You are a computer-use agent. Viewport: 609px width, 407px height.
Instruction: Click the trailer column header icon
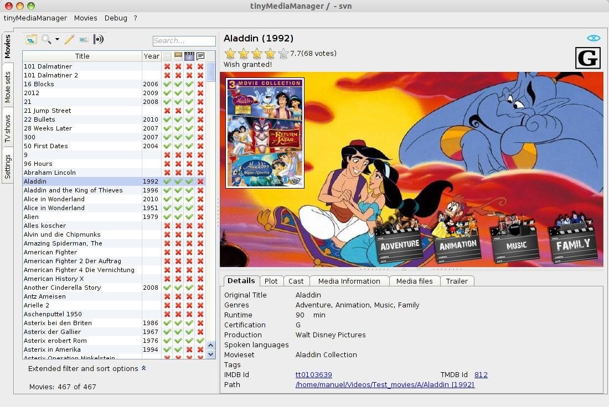[189, 56]
